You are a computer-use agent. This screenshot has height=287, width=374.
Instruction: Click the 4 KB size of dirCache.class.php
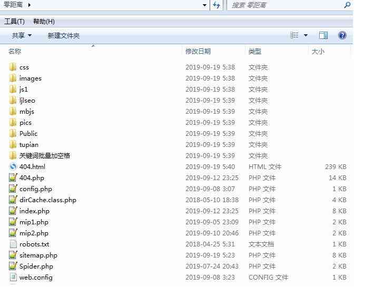[339, 200]
